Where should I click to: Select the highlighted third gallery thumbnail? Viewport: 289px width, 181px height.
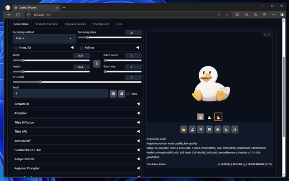click(218, 116)
